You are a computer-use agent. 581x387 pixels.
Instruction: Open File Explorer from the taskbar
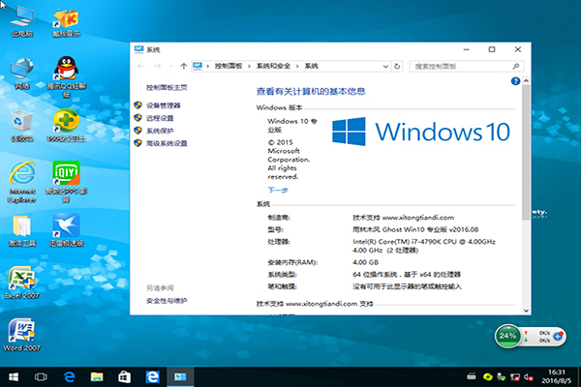pyautogui.click(x=97, y=377)
